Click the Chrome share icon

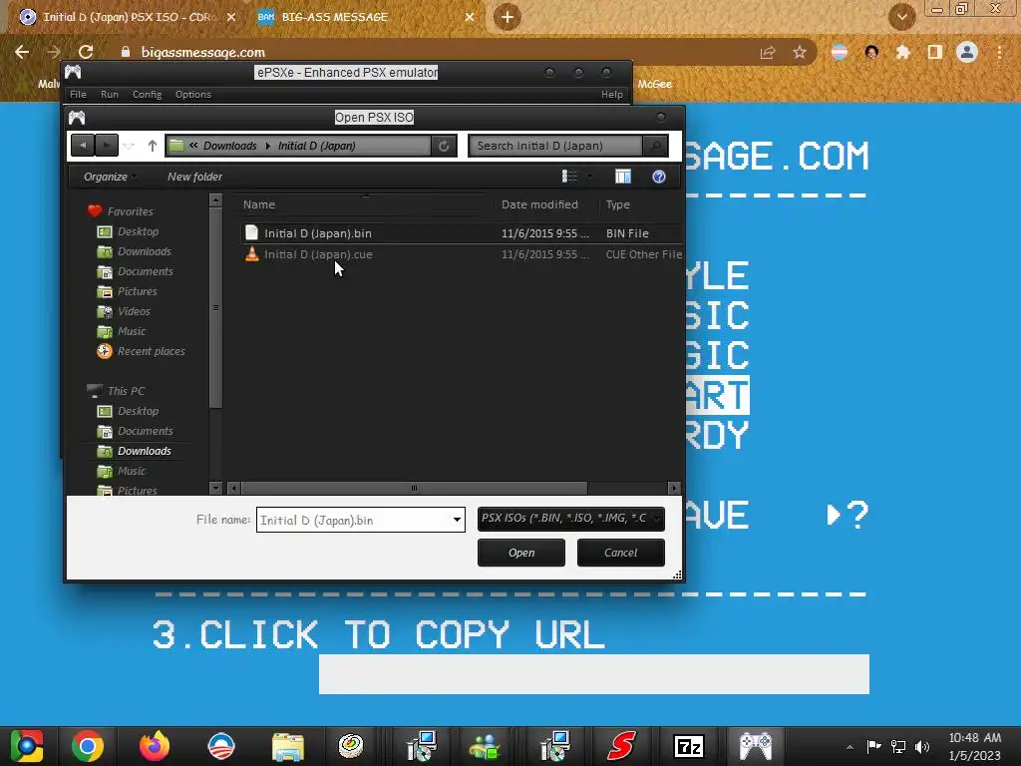768,52
